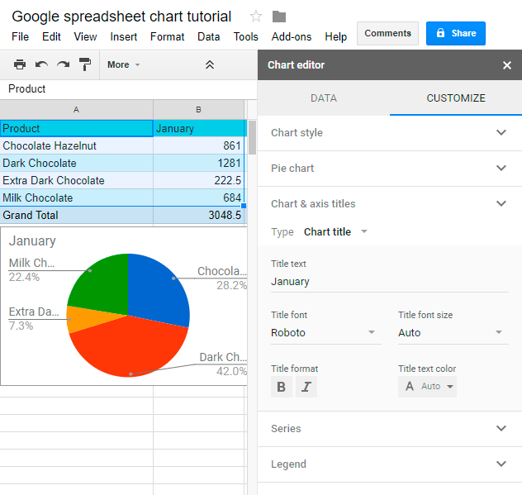The width and height of the screenshot is (522, 495).
Task: Select the cell with value 222.5
Action: click(199, 180)
